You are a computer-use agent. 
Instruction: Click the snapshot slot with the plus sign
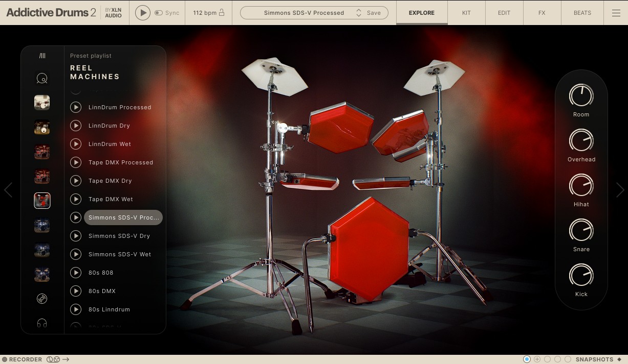coord(537,359)
